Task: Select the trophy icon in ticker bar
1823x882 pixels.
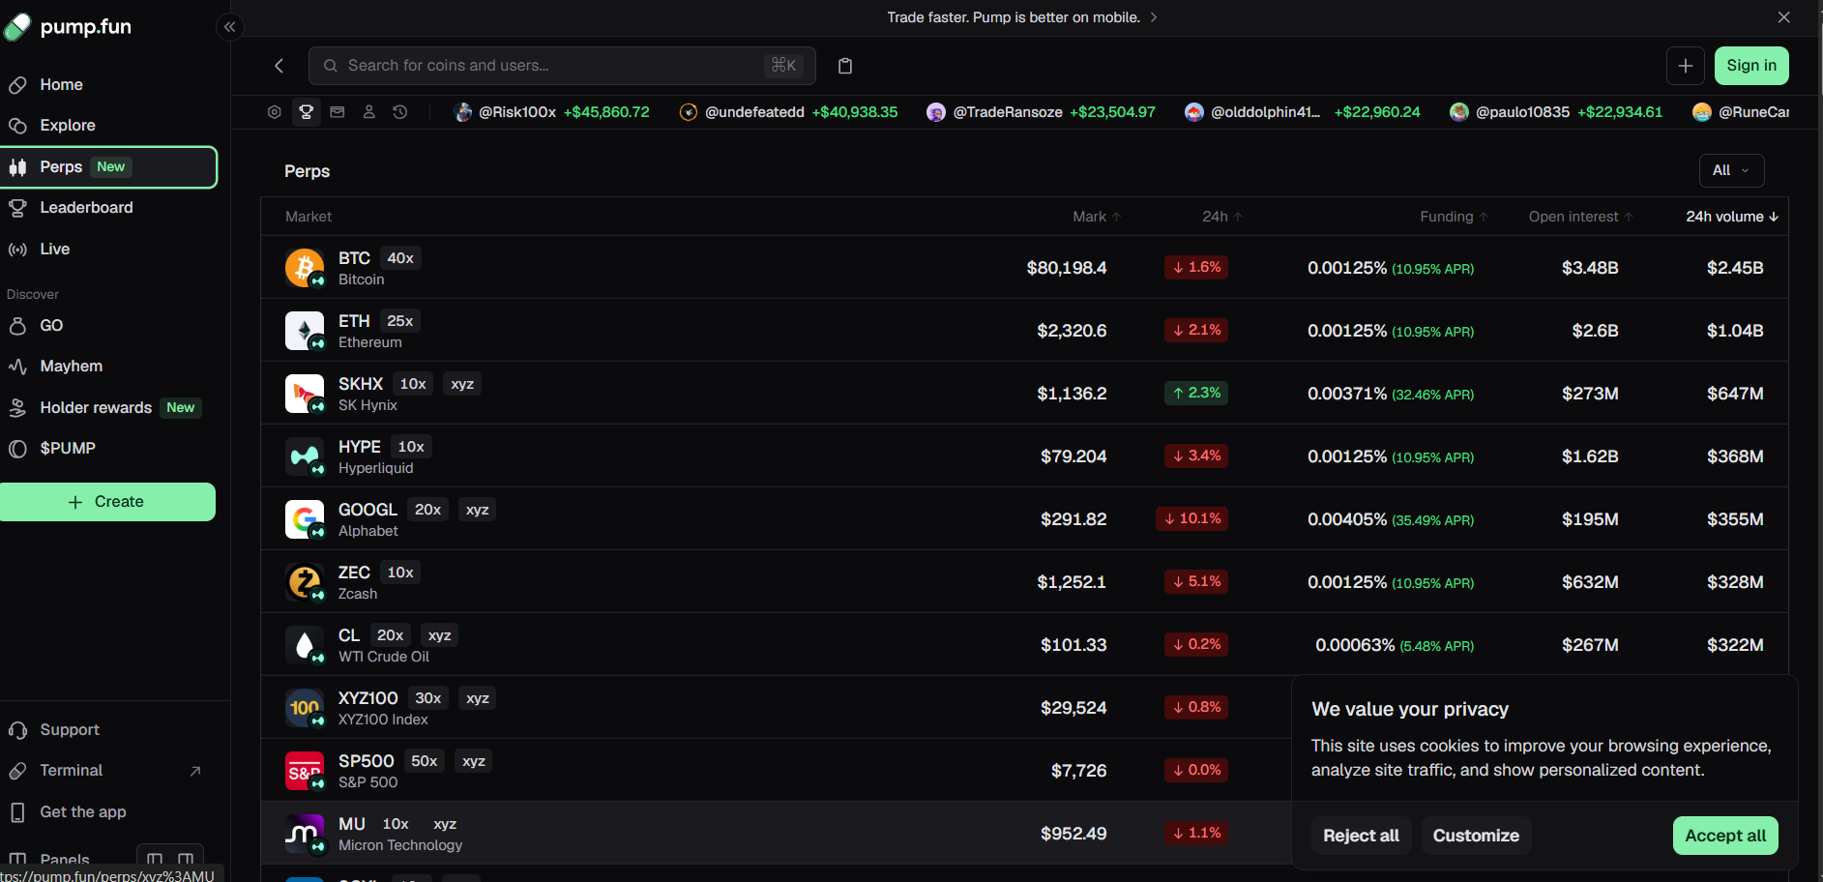Action: (x=307, y=112)
